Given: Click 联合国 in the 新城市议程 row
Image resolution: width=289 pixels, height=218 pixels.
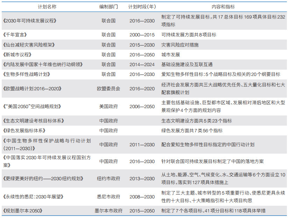Looking at the screenshot, I should tap(109, 55).
